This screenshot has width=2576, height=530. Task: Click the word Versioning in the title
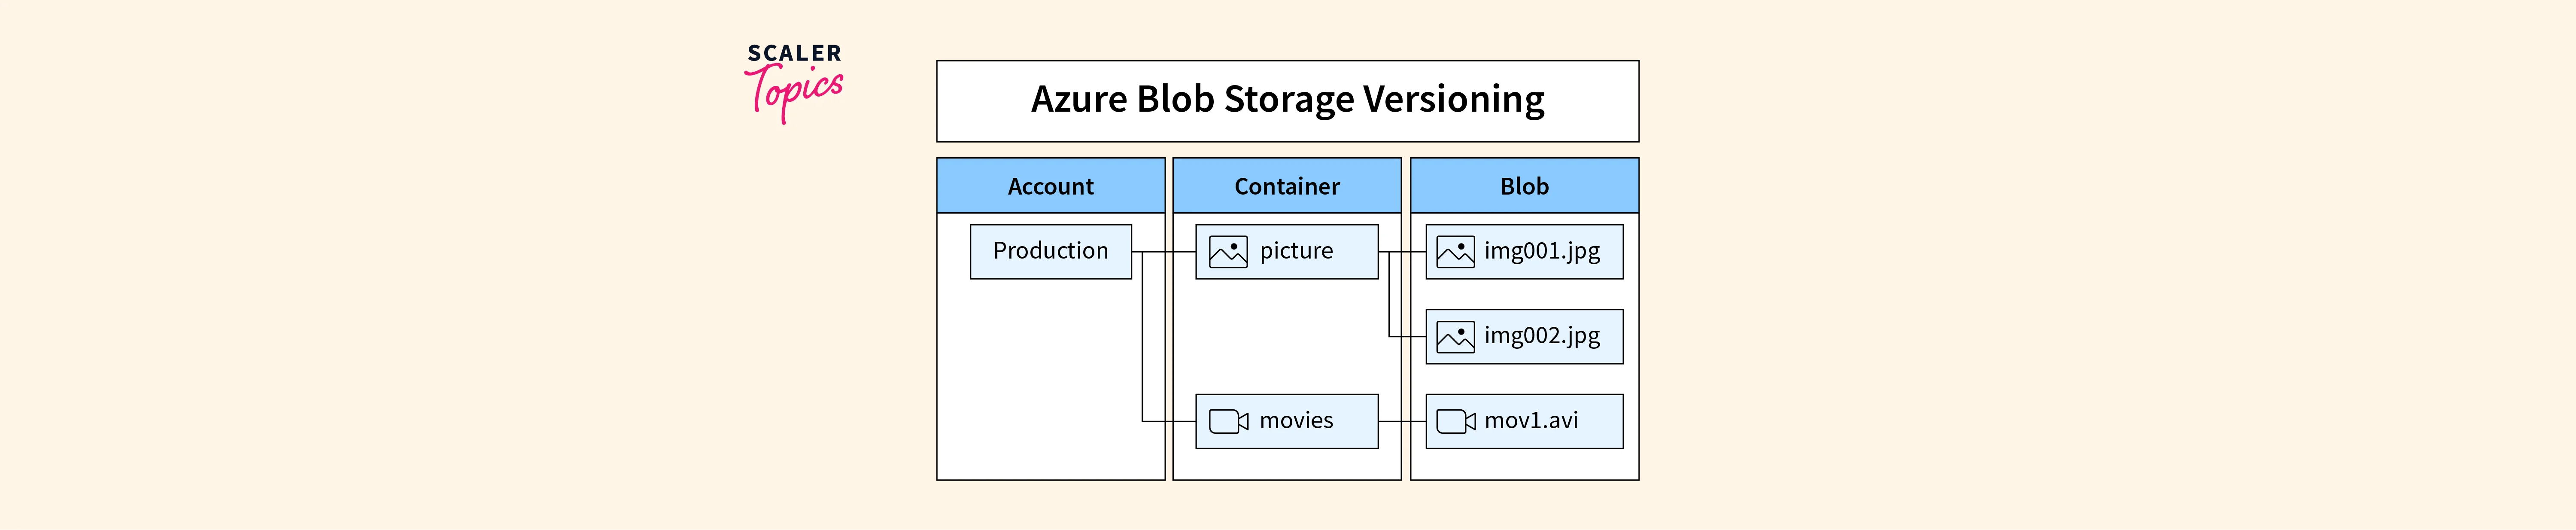coord(1454,99)
